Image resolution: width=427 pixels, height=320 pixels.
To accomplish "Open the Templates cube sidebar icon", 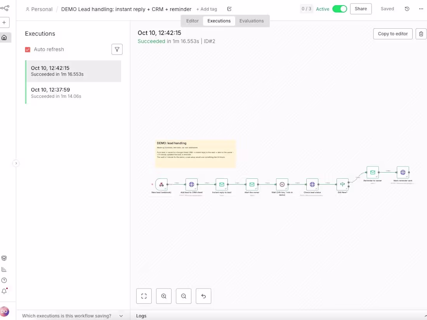I will [4, 258].
